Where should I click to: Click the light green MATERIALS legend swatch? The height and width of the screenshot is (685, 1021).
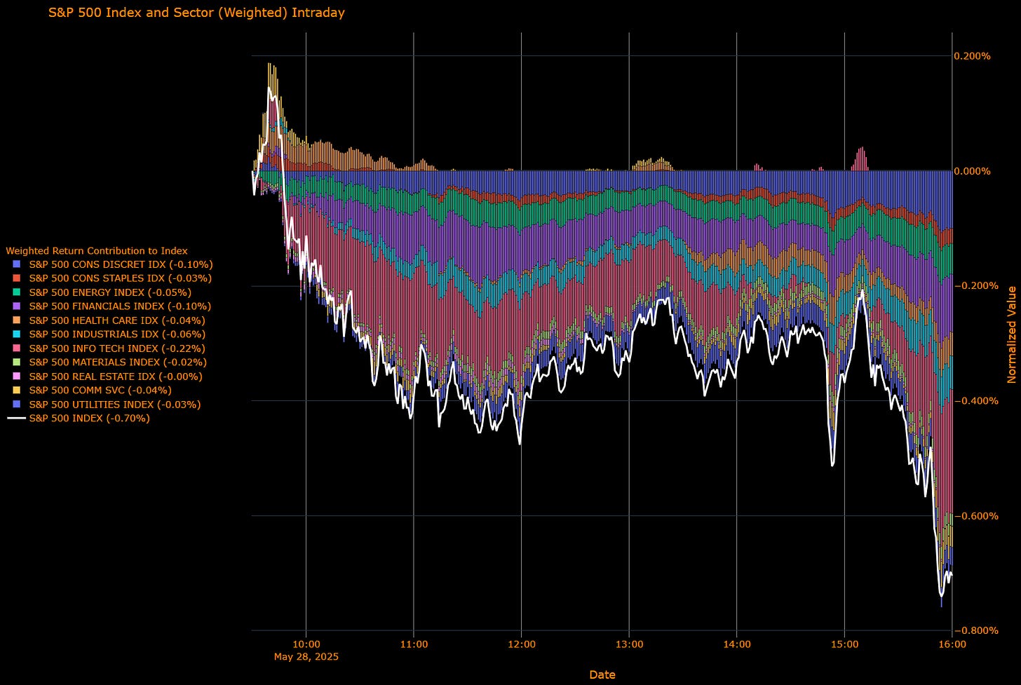tap(17, 362)
